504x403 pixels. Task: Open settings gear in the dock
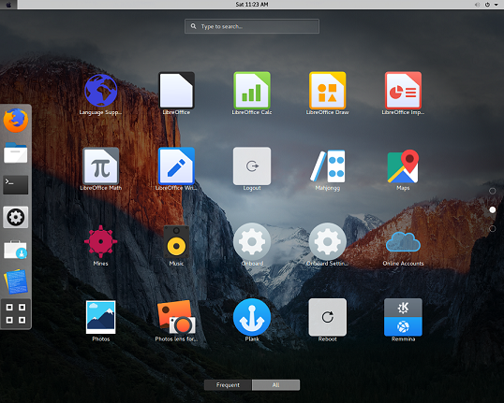[16, 217]
